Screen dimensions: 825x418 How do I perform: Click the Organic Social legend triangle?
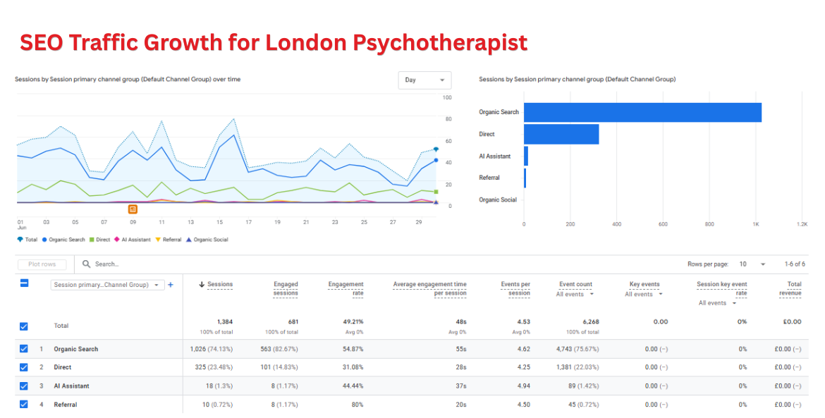click(189, 239)
